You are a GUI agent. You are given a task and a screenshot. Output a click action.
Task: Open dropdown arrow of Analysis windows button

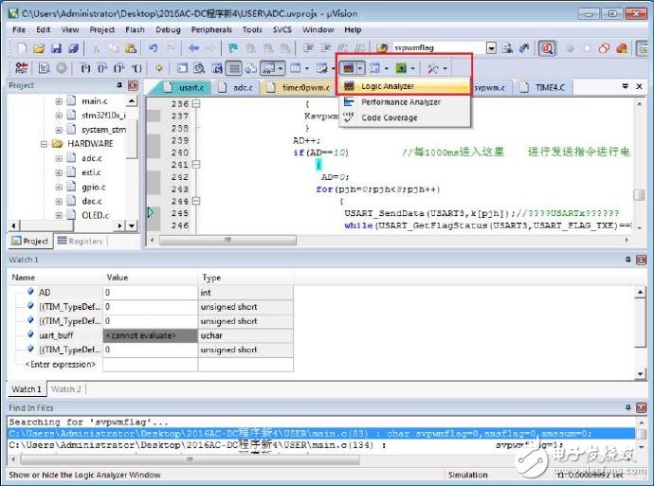click(360, 68)
